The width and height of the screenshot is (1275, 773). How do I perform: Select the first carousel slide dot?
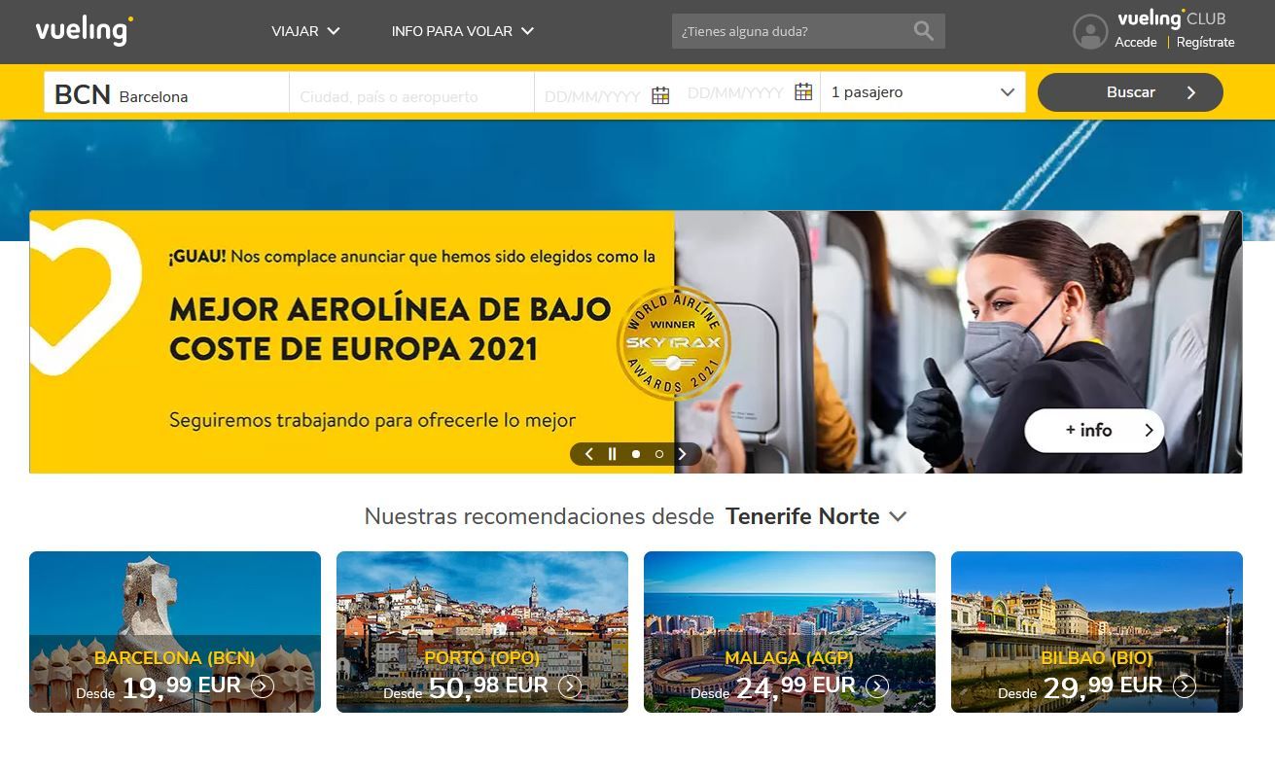[x=636, y=454]
